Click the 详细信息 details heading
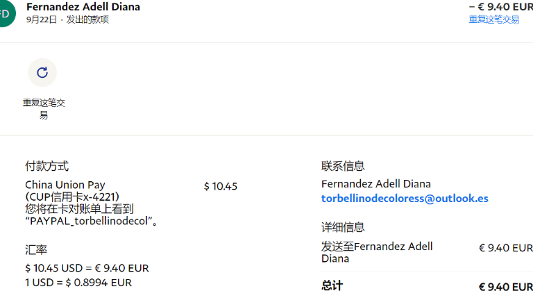 343,227
